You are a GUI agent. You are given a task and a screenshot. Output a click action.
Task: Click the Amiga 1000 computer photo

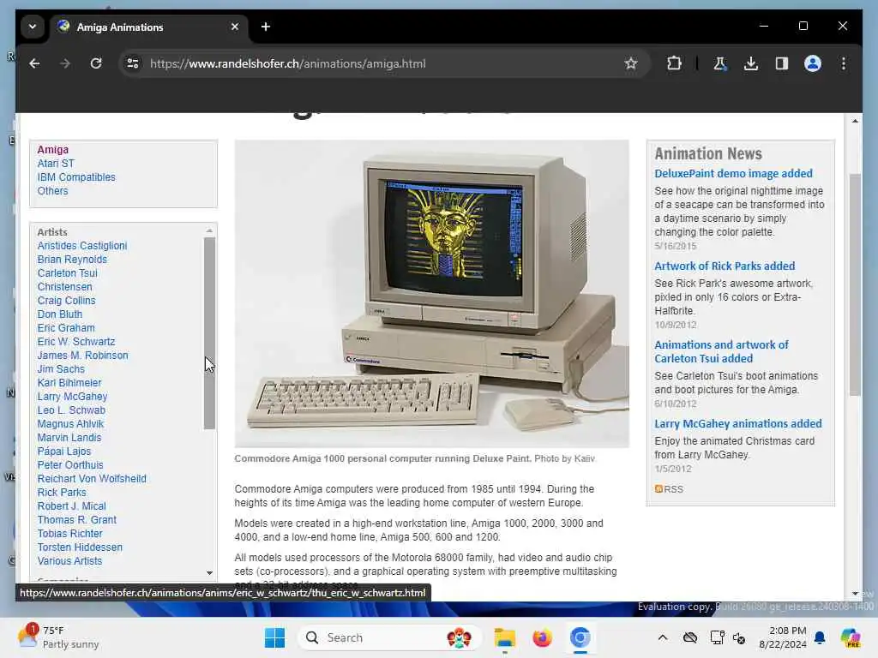pyautogui.click(x=432, y=294)
